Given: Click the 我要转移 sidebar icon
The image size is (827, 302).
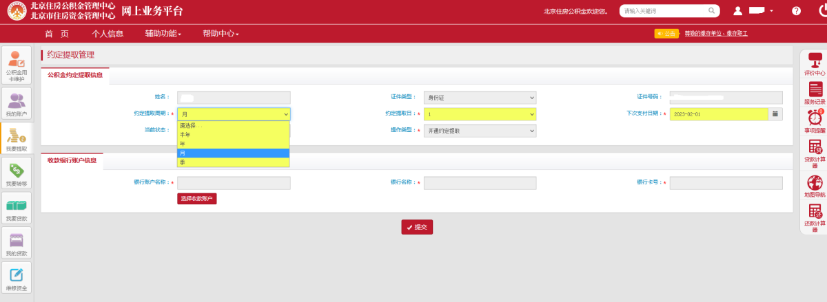Looking at the screenshot, I should tap(17, 173).
